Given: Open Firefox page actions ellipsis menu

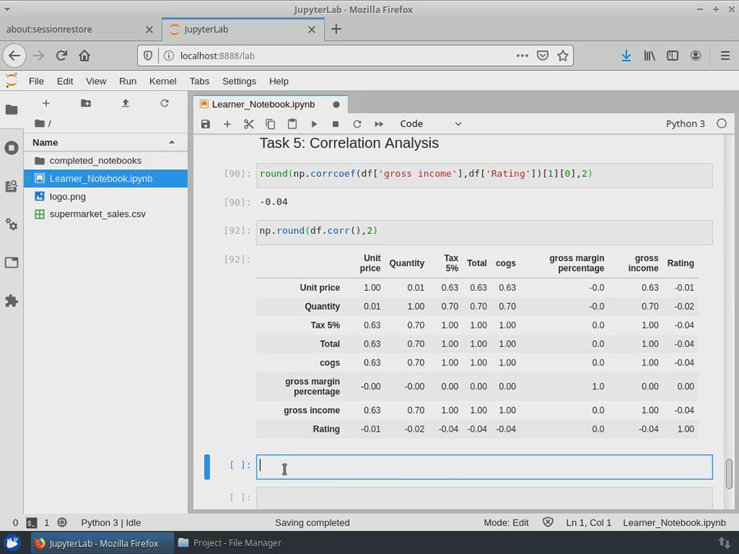Looking at the screenshot, I should (x=522, y=55).
